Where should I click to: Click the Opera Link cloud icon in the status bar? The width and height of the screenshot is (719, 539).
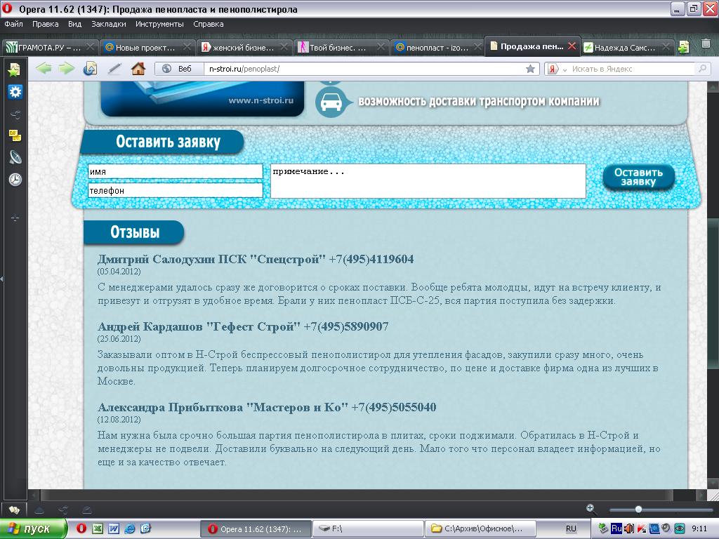(x=39, y=510)
